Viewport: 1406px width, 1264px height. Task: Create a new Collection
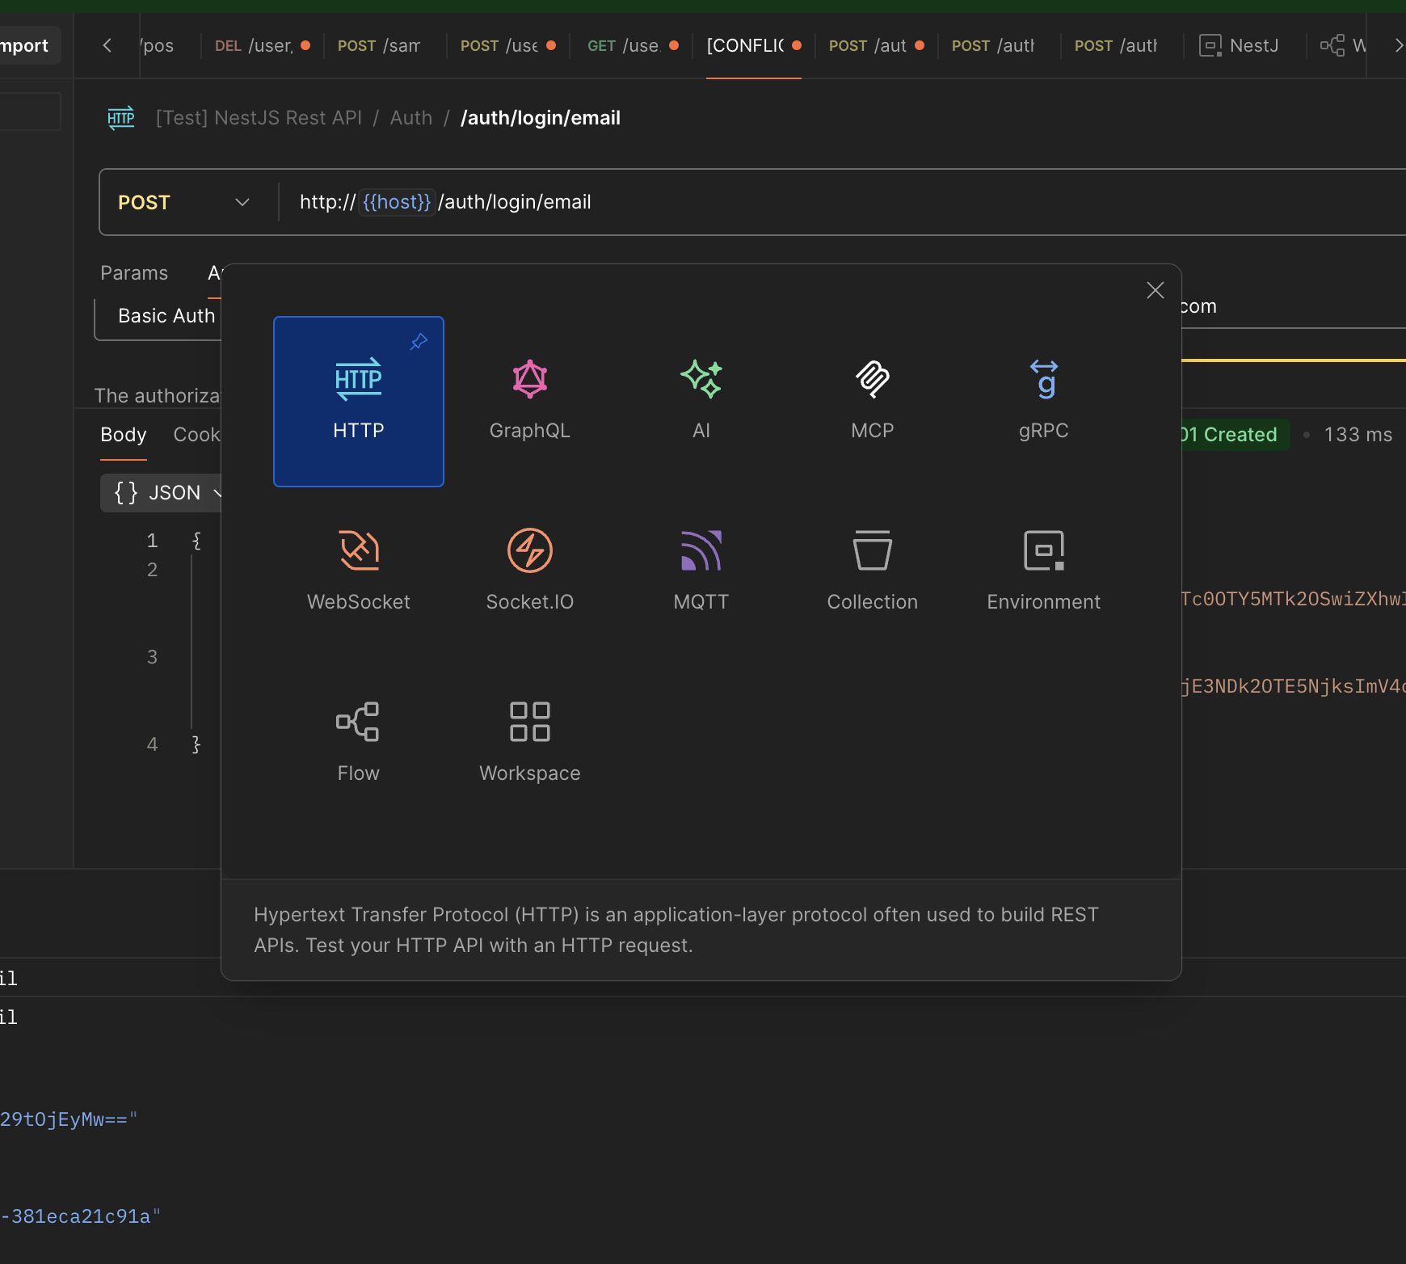[x=873, y=573]
